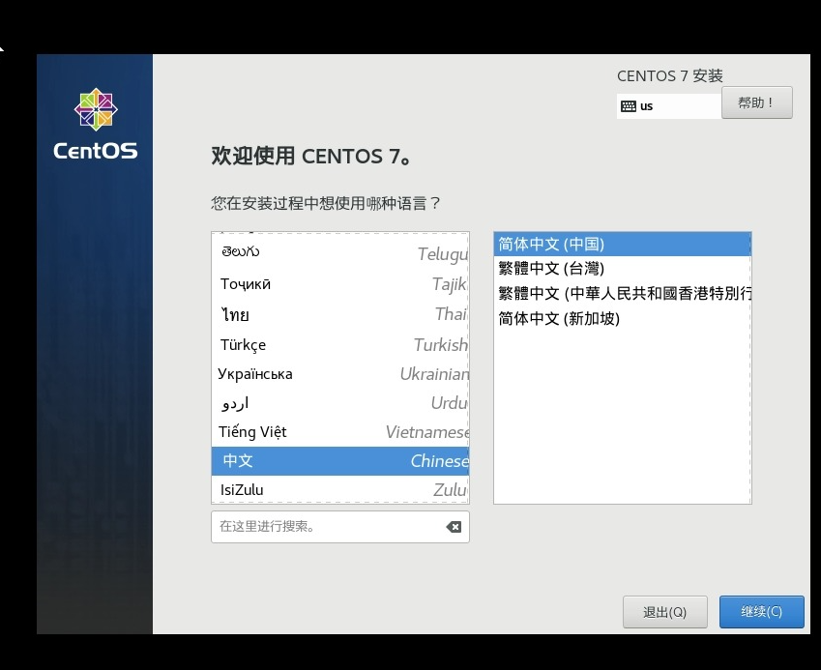The image size is (821, 670).
Task: Select 中文 Chinese language row
Action: pyautogui.click(x=340, y=460)
